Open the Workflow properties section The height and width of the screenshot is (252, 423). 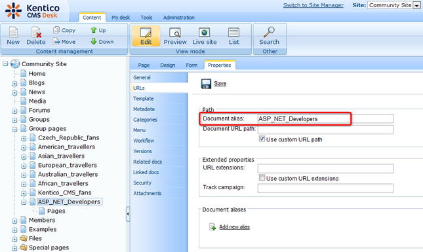click(159, 141)
